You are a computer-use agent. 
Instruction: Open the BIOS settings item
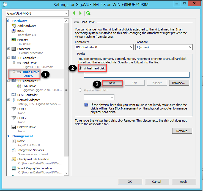coord(21,31)
